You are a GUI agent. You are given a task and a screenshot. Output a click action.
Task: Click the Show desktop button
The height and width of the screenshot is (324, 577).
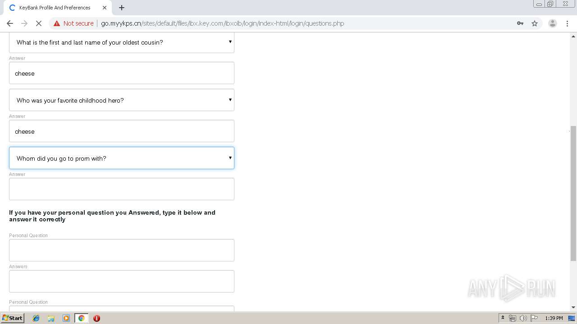point(572,318)
